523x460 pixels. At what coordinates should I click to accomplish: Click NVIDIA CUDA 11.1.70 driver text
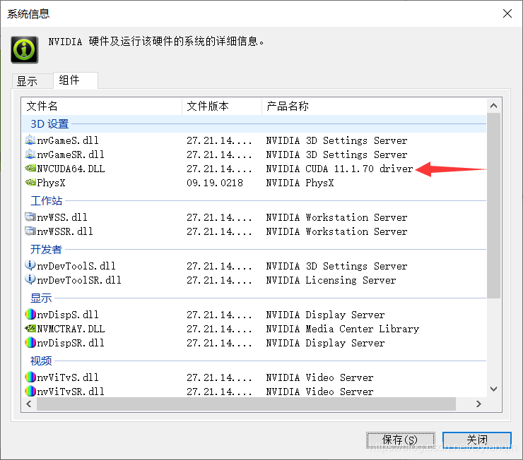coord(339,169)
